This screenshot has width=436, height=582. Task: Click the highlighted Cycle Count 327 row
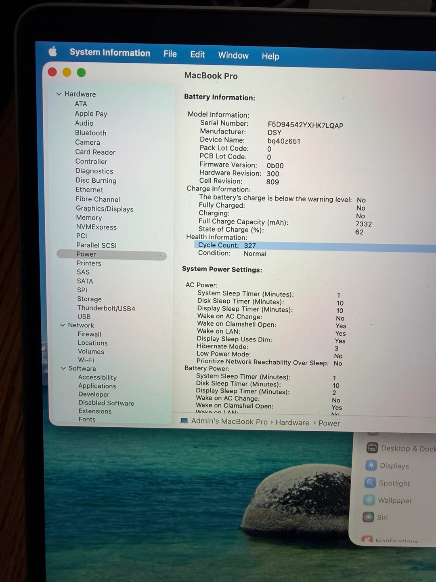(315, 246)
